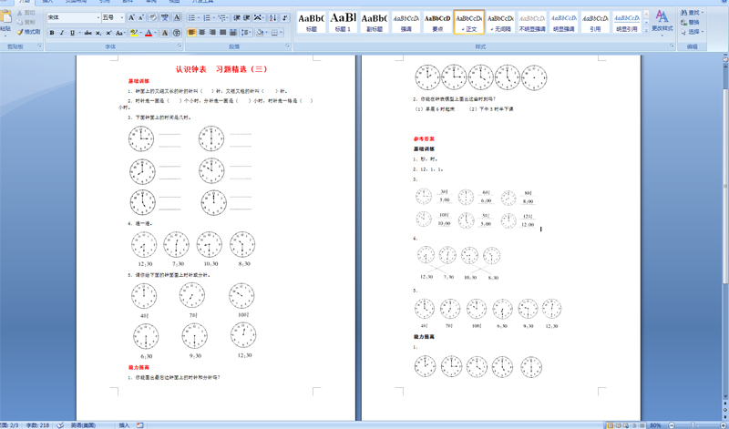
Task: Open the Select (选择) dropdown
Action: pyautogui.click(x=693, y=32)
